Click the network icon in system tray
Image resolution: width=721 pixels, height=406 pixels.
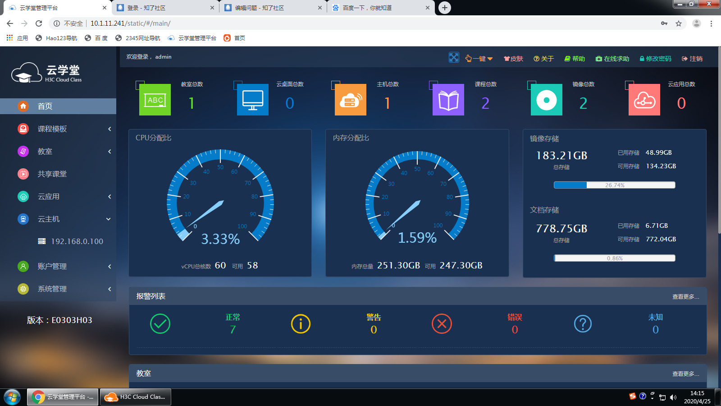coord(662,397)
